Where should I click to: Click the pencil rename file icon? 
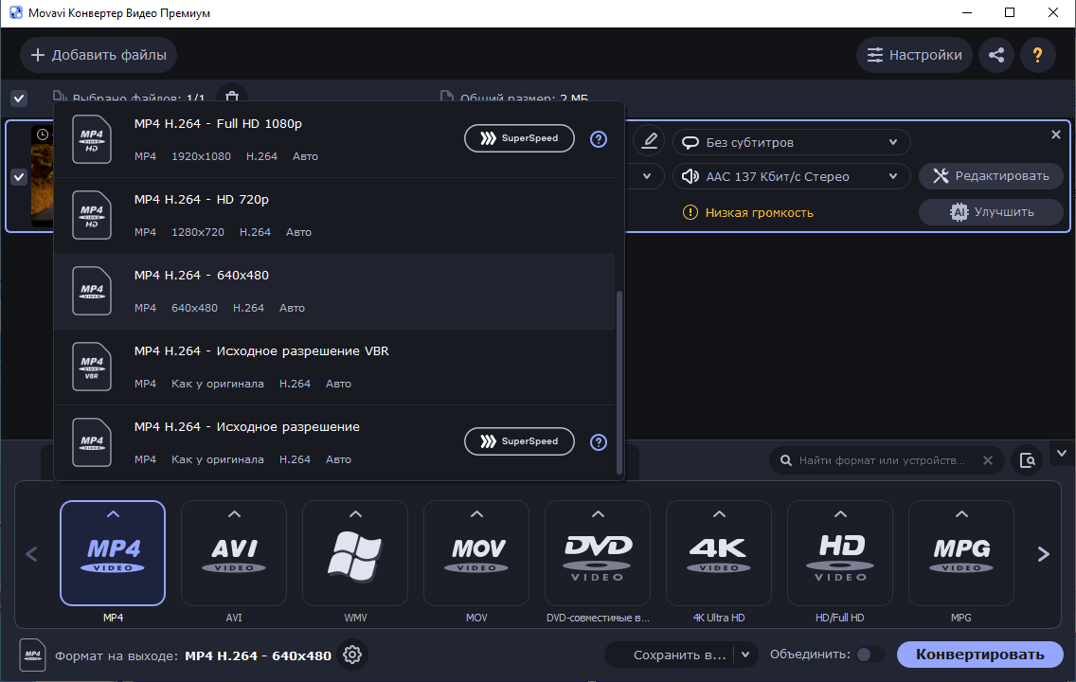pyautogui.click(x=649, y=141)
